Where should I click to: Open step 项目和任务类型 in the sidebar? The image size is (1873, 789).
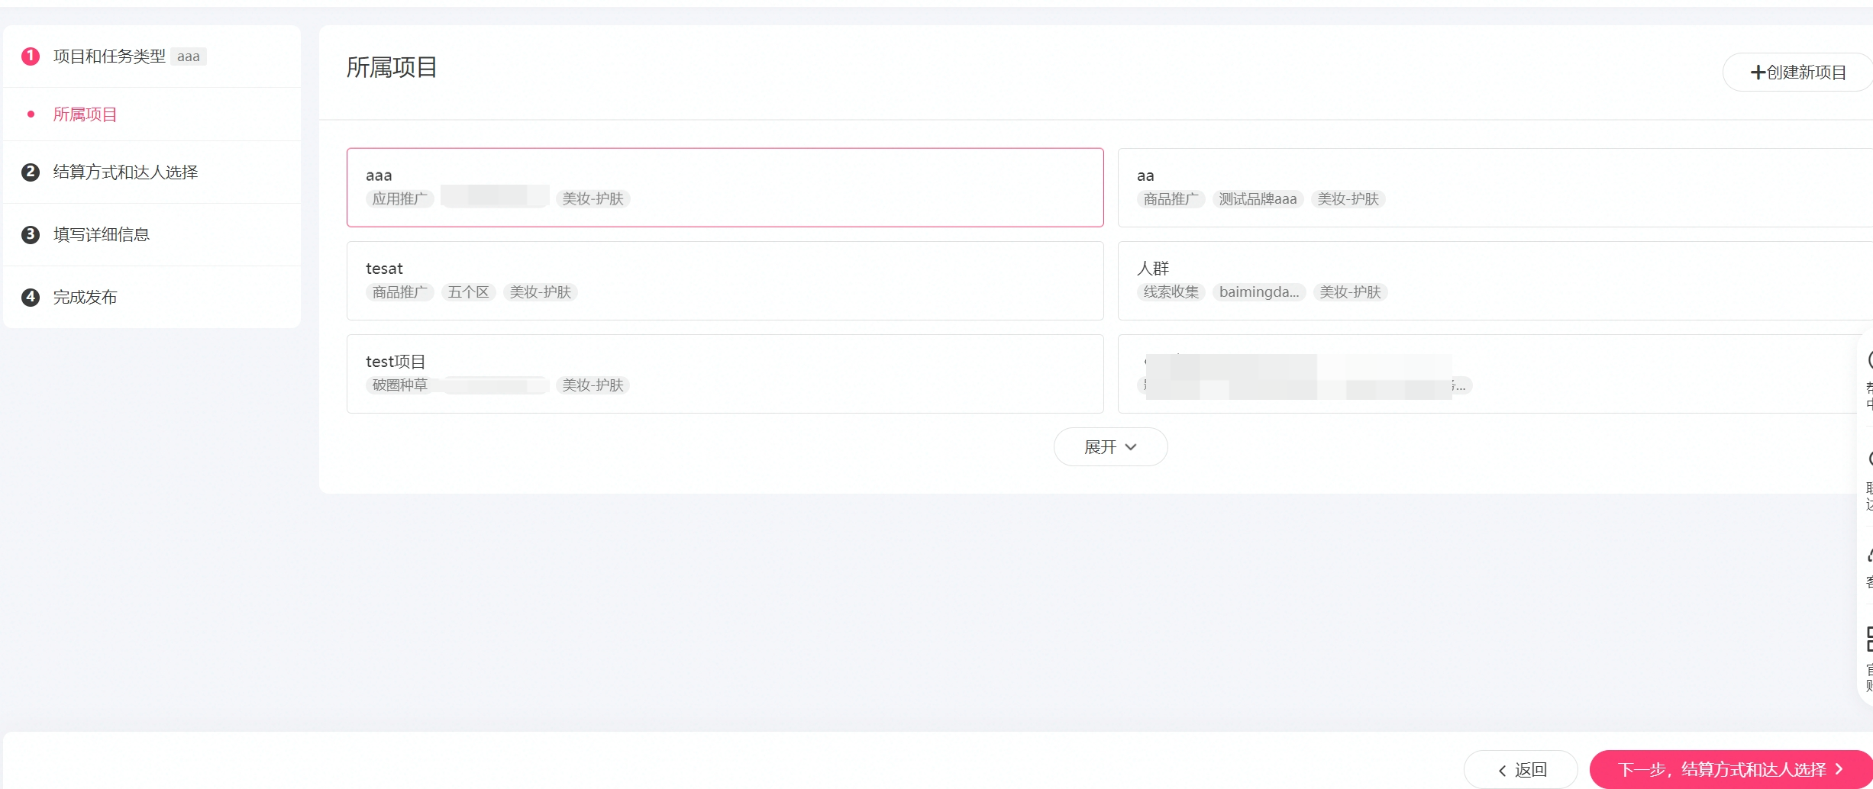coord(109,56)
